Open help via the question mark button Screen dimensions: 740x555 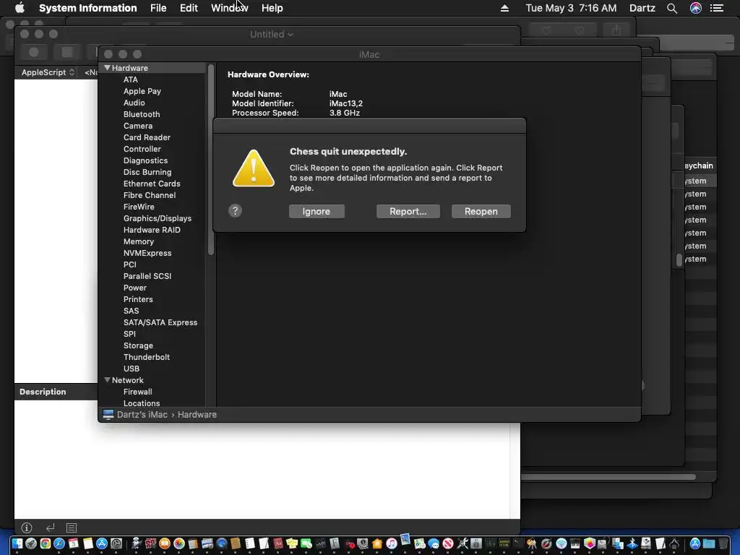point(235,210)
